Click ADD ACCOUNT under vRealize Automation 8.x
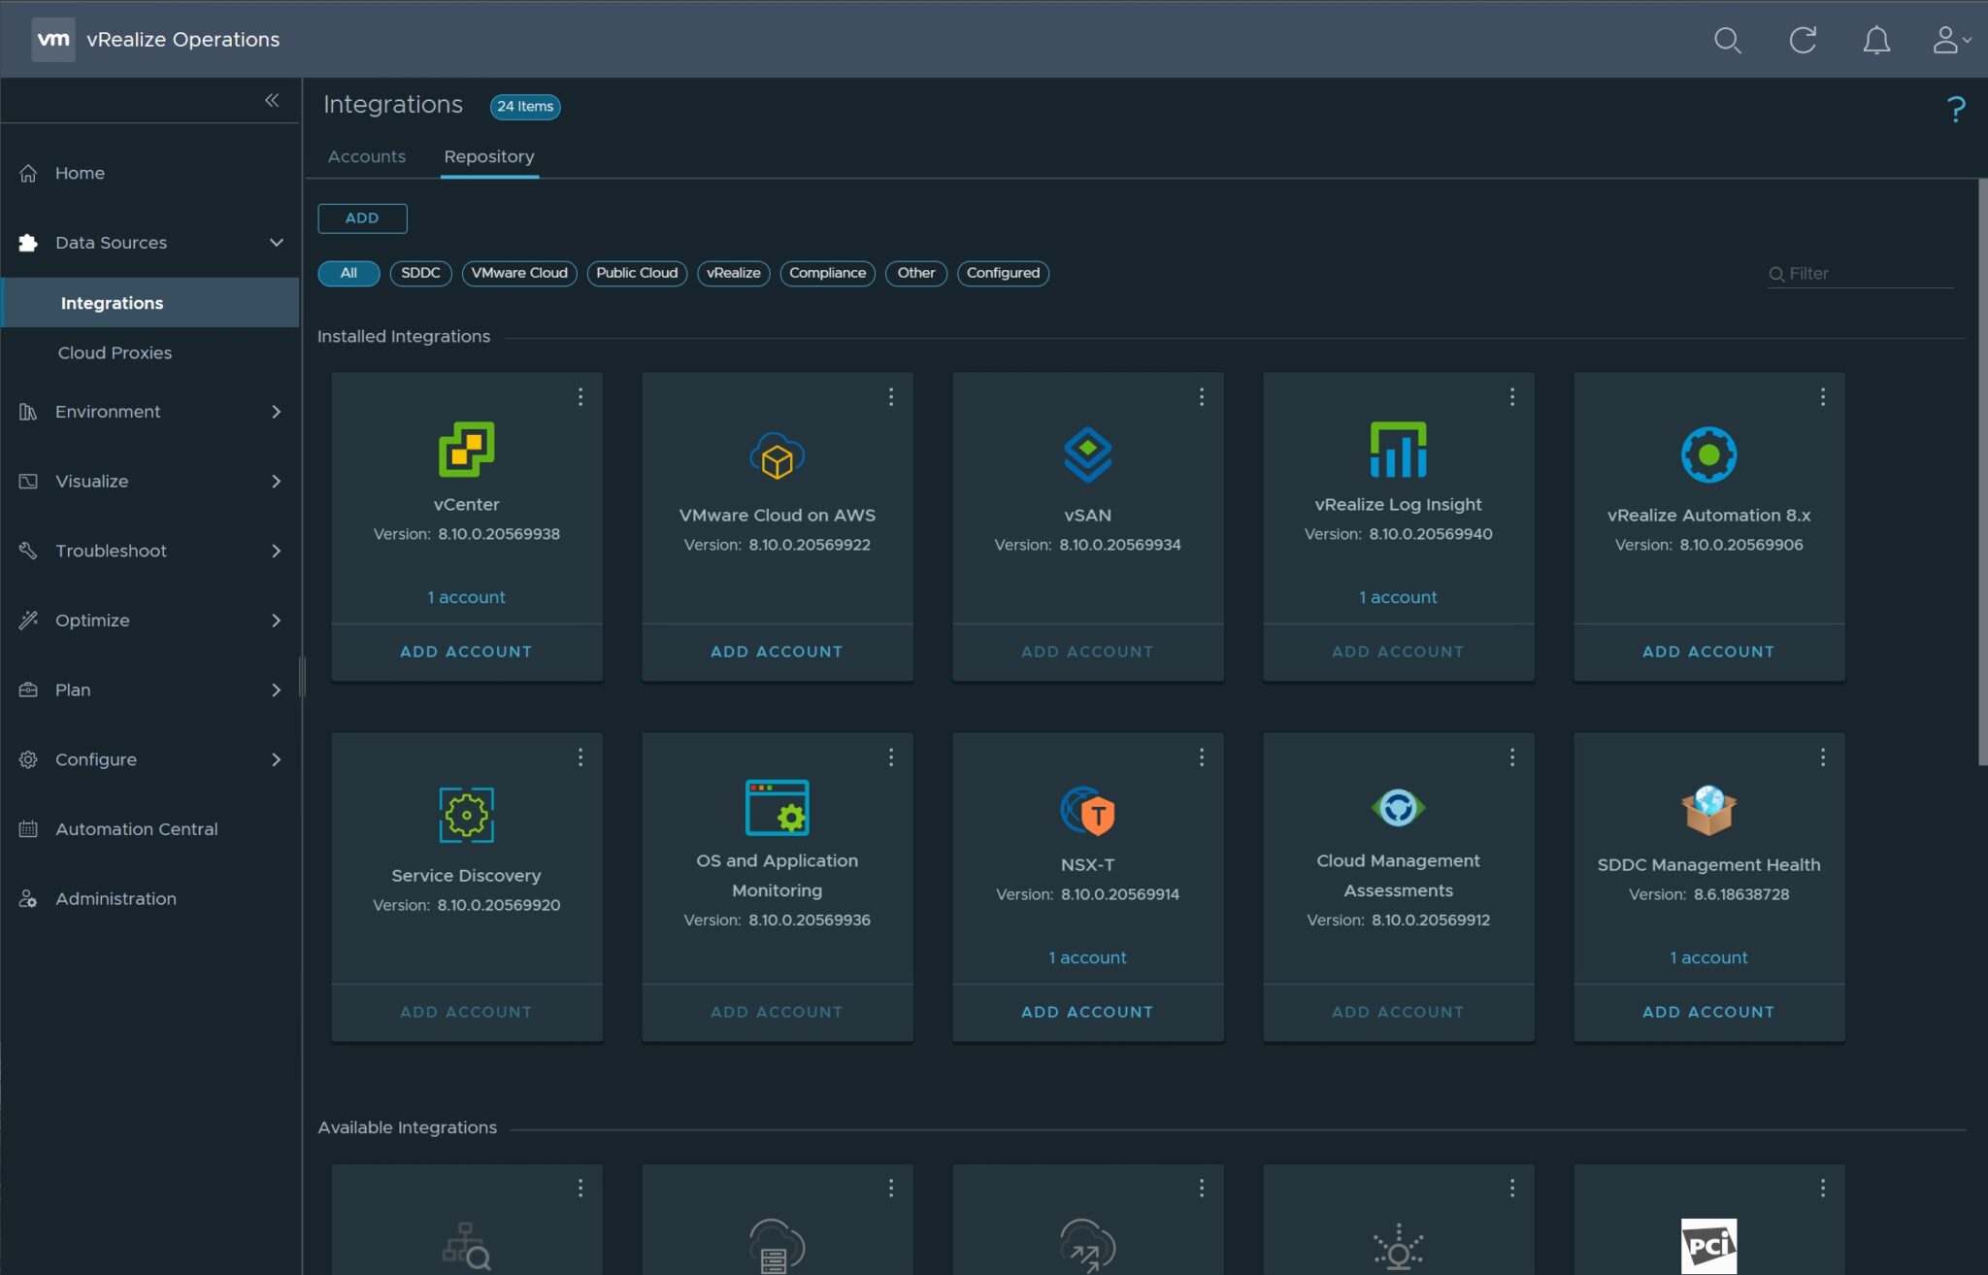The width and height of the screenshot is (1988, 1275). point(1707,652)
